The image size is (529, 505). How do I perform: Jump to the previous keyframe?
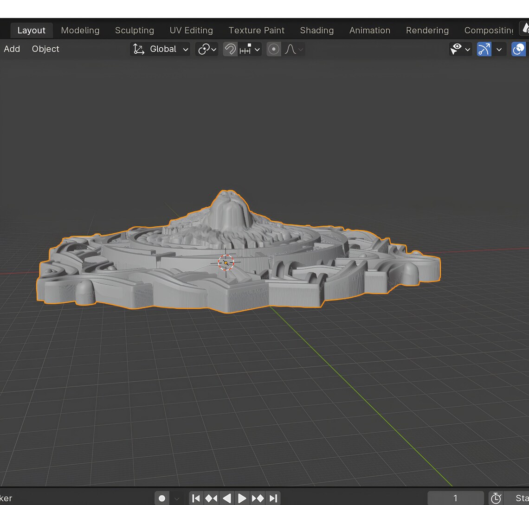211,498
